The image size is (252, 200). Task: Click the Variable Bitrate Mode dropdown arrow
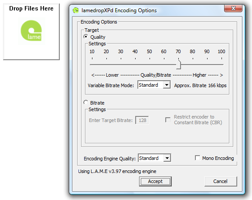coord(167,85)
